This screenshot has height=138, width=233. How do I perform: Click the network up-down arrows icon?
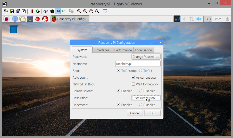pos(192,19)
